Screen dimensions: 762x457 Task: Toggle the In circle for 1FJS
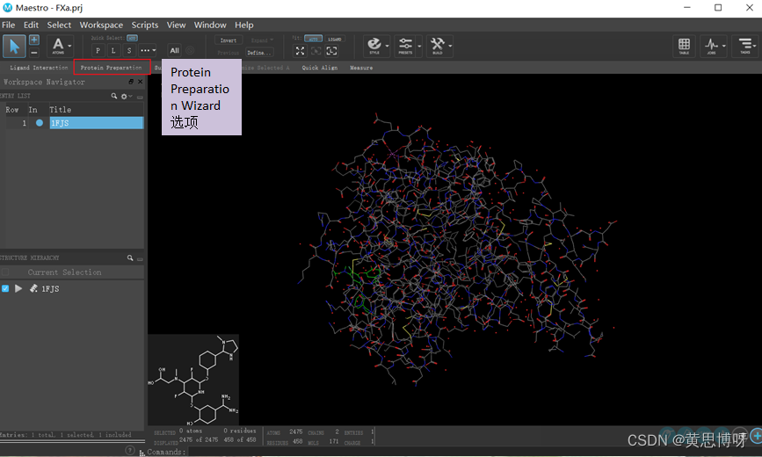(40, 123)
